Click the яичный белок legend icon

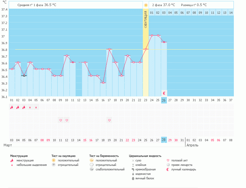133,178
